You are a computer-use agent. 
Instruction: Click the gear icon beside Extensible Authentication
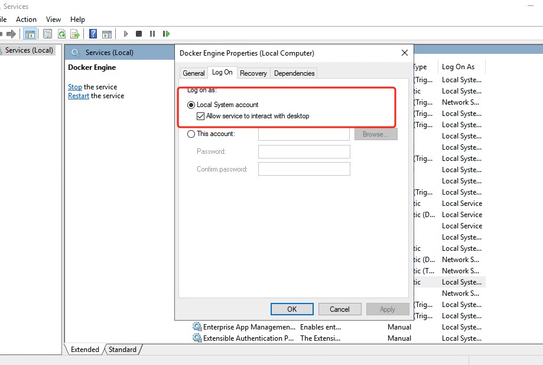[x=197, y=338]
